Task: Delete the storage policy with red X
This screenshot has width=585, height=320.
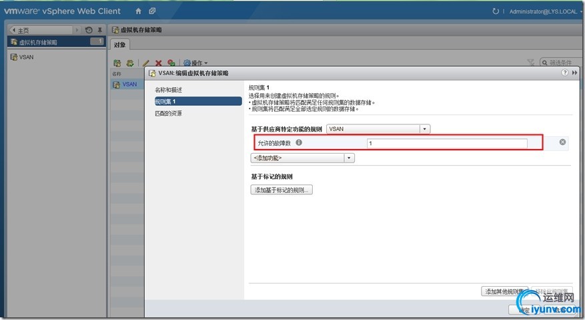Action: (x=159, y=63)
